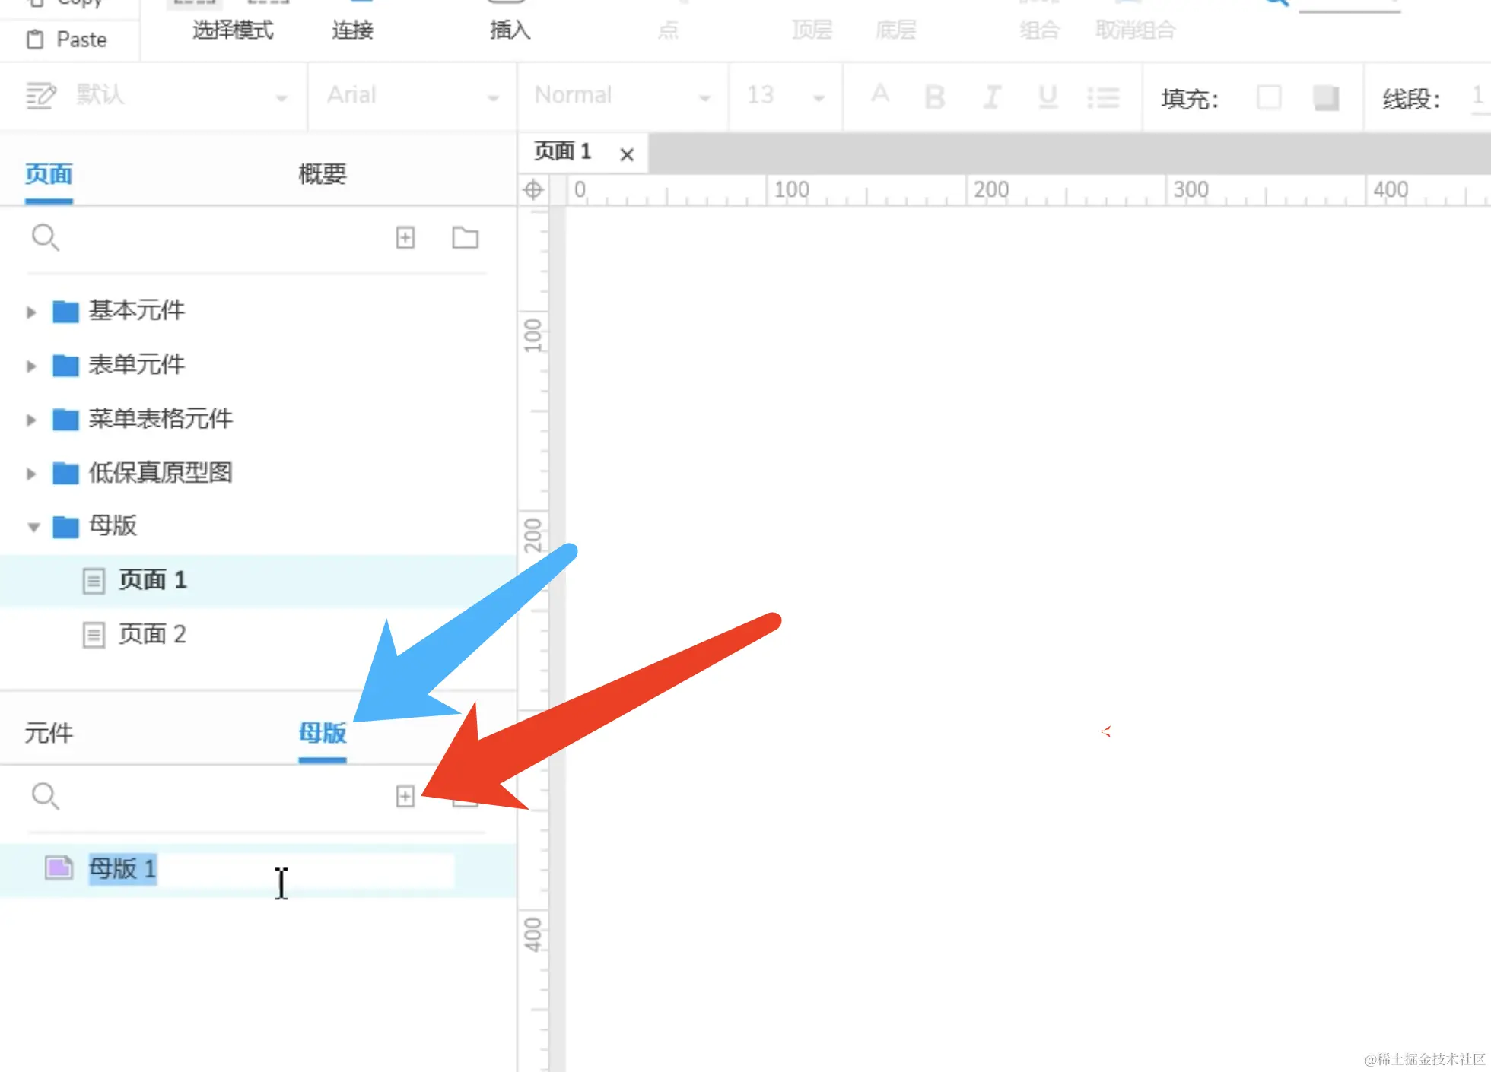Viewport: 1491px width, 1072px height.
Task: Switch to the 元件 tab
Action: click(49, 733)
